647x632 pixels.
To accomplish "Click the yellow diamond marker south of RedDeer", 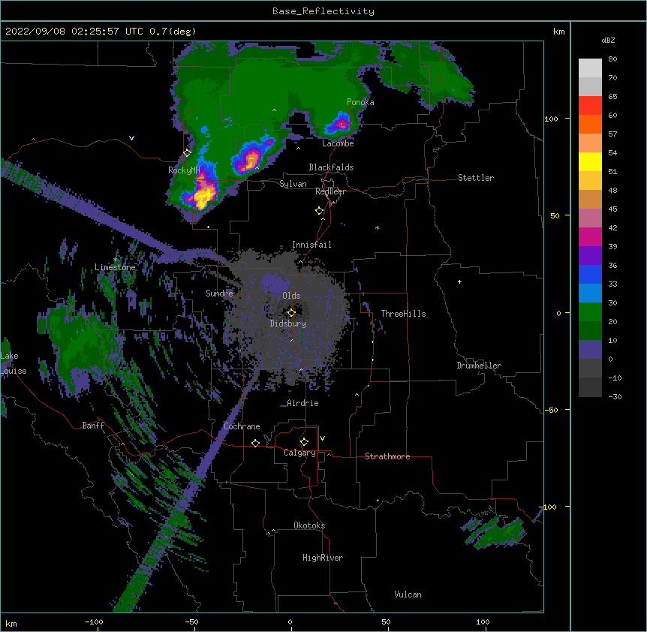I will click(320, 211).
